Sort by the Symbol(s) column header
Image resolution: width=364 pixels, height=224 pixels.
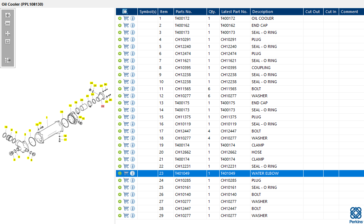[x=148, y=12]
